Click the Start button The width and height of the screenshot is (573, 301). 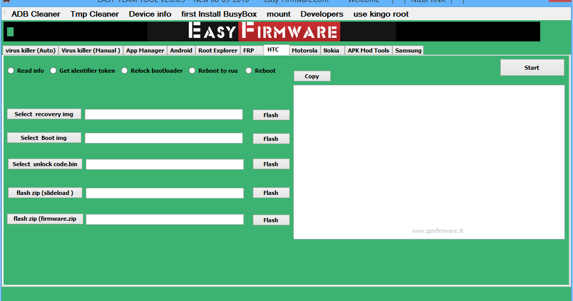pos(532,68)
